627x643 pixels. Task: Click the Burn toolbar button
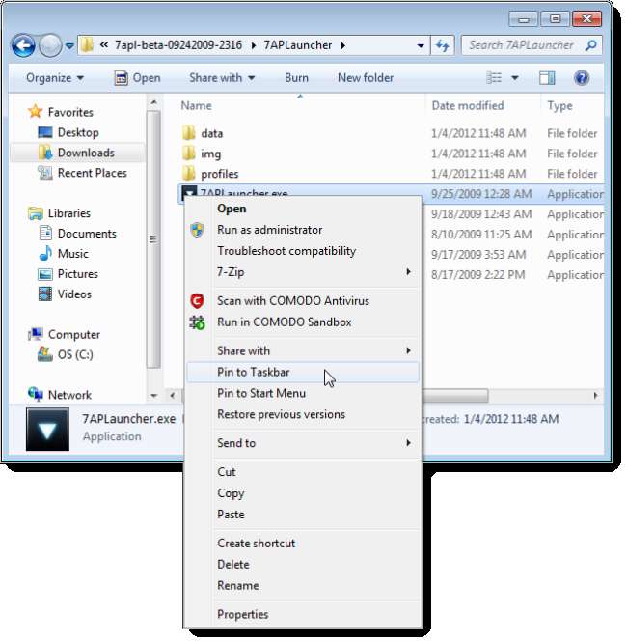[x=296, y=78]
